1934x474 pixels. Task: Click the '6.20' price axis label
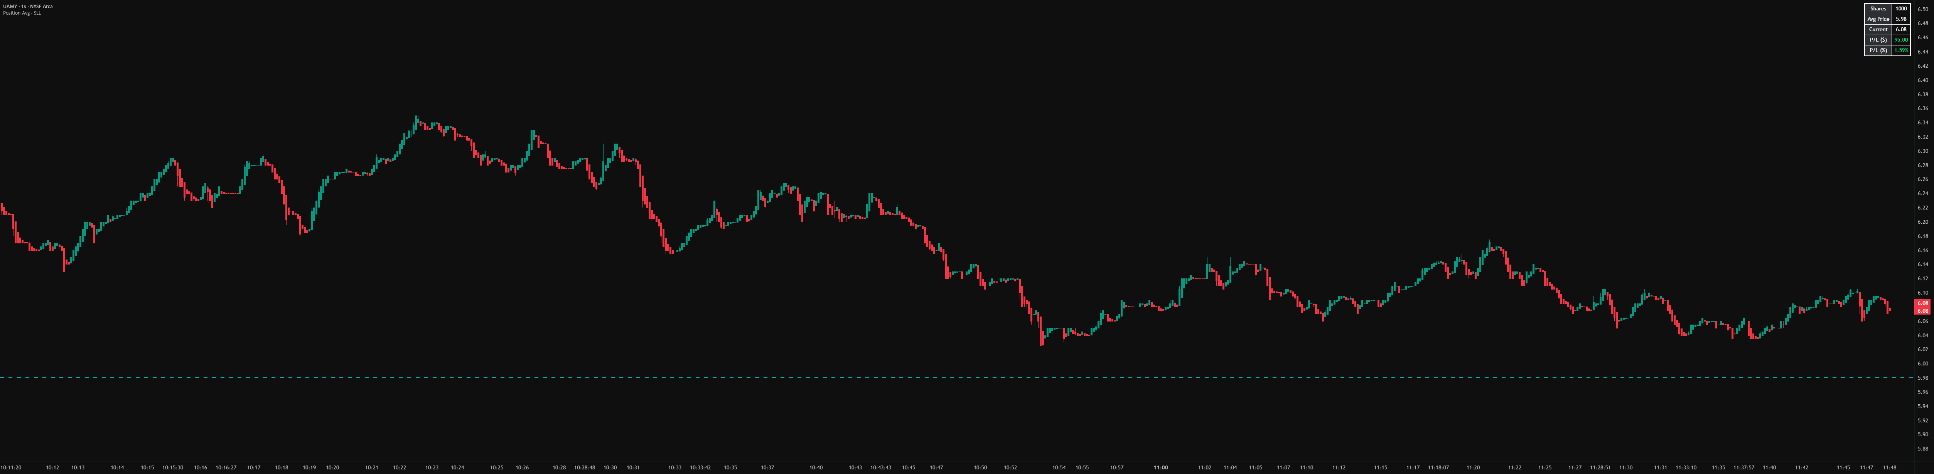pos(1923,222)
